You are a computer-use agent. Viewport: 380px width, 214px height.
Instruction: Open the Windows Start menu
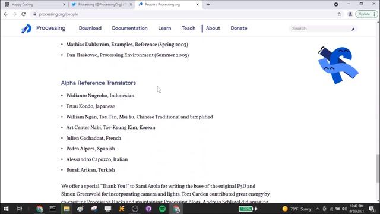6,209
